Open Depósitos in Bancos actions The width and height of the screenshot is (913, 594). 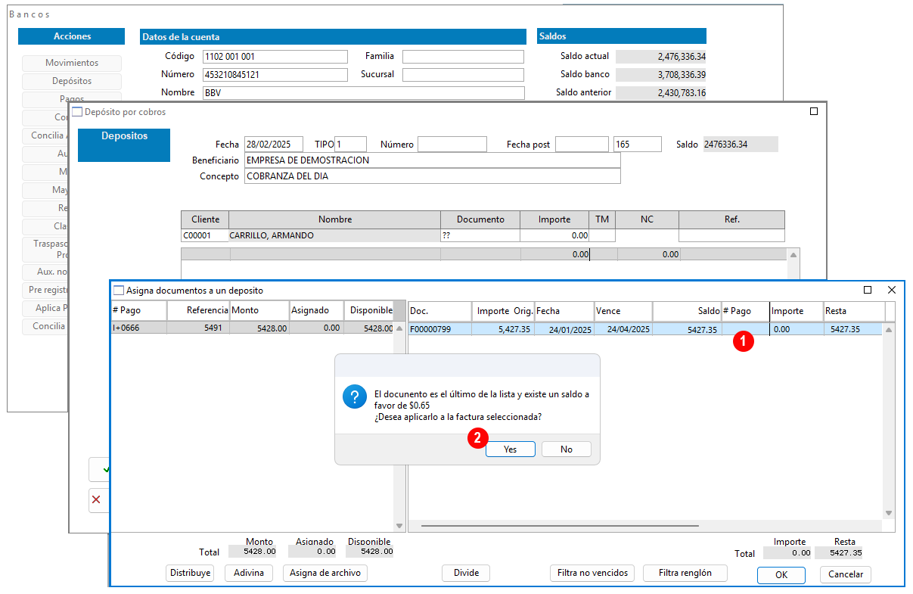click(72, 81)
